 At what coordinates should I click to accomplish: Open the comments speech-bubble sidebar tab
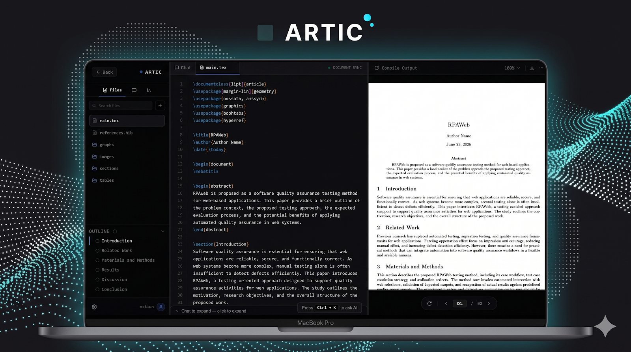click(134, 90)
